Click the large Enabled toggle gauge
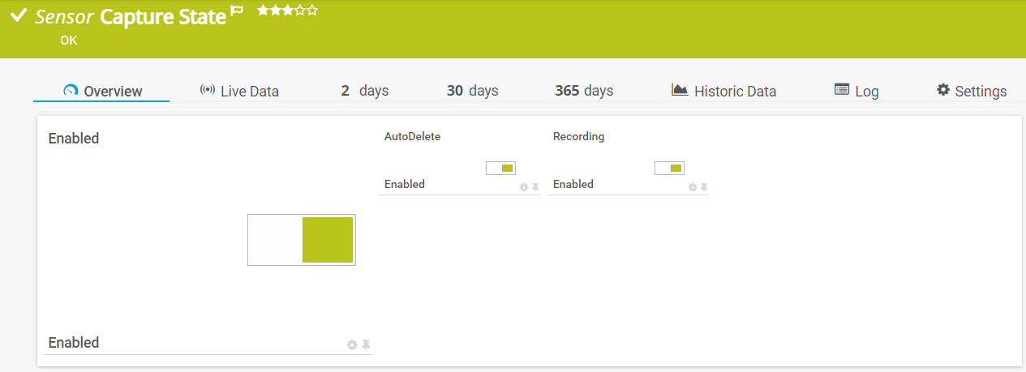The height and width of the screenshot is (372, 1026). tap(302, 240)
